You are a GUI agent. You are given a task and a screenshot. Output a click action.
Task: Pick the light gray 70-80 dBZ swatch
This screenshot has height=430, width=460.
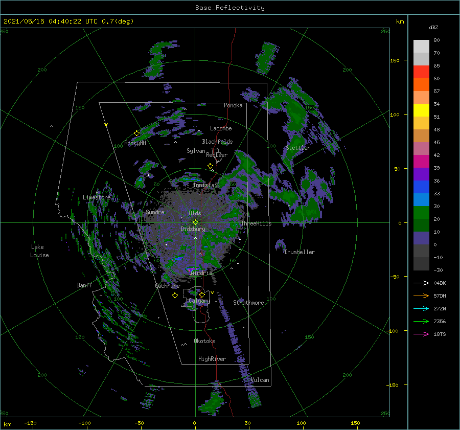pyautogui.click(x=421, y=47)
